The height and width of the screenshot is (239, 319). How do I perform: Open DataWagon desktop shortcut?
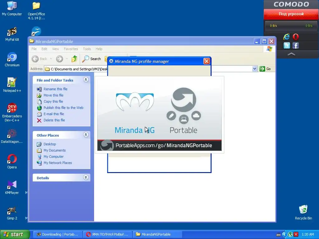[12, 136]
